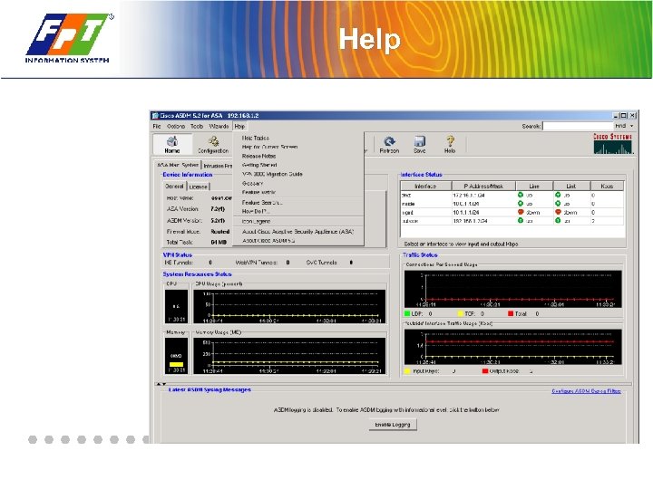Open the Configure ASDM Syslog Filters link
This screenshot has width=653, height=489.
tap(586, 391)
